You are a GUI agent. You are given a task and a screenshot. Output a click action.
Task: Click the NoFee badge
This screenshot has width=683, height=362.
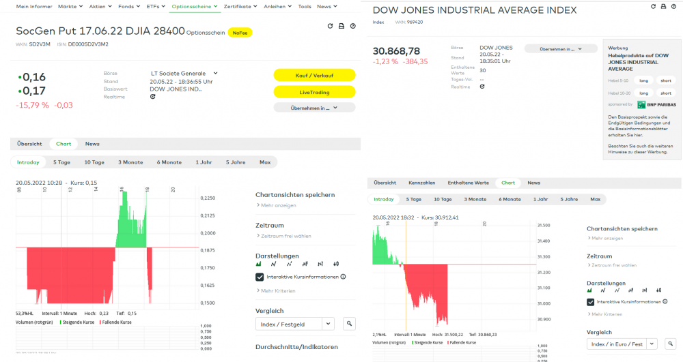tap(240, 33)
